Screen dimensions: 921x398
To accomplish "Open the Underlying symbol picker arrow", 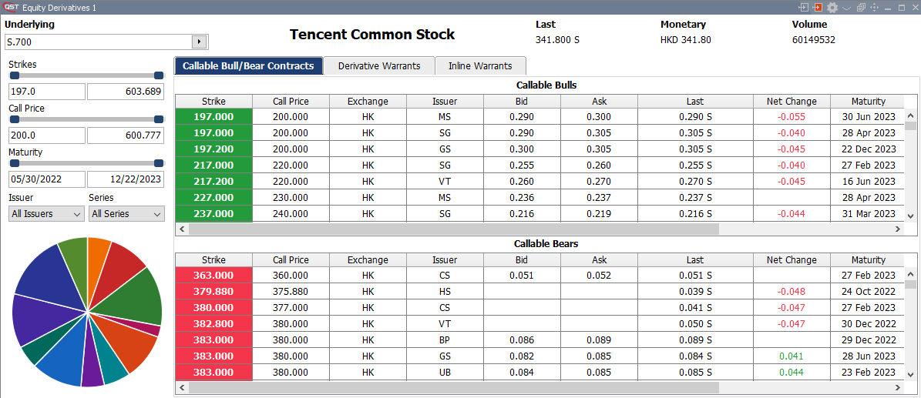I will click(x=200, y=42).
